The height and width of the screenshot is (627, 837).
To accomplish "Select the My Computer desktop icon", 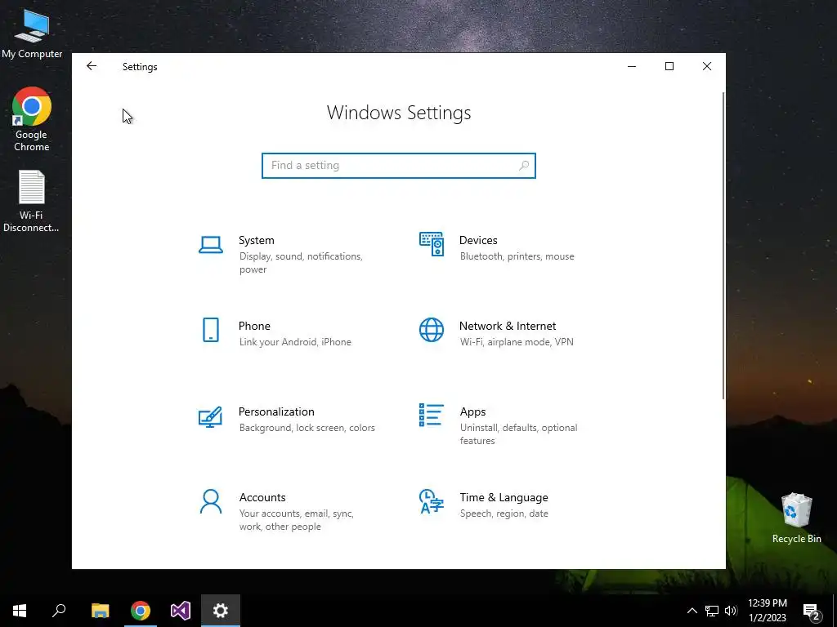I will pos(32,34).
